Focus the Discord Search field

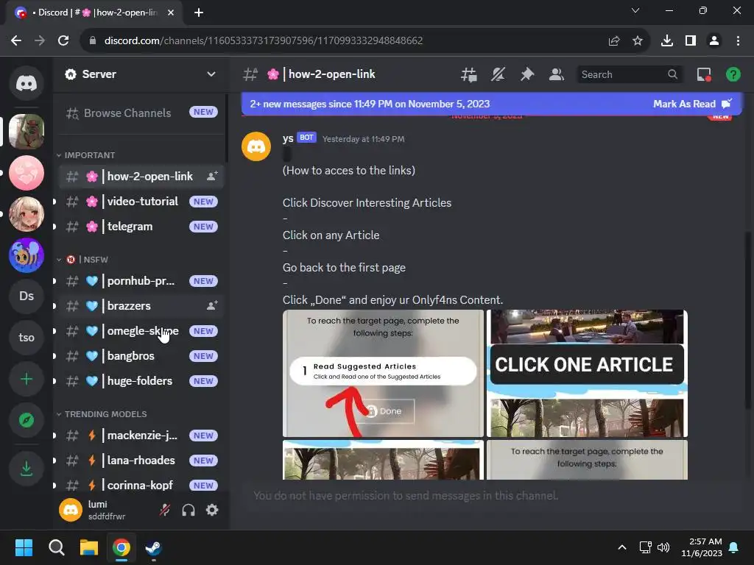(630, 74)
